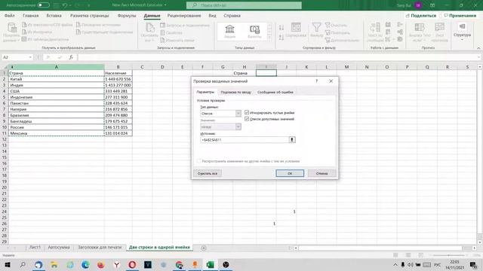Open What-If Analysis (Анализ что если)
Viewport: 483px width, 271px height.
tap(420, 32)
